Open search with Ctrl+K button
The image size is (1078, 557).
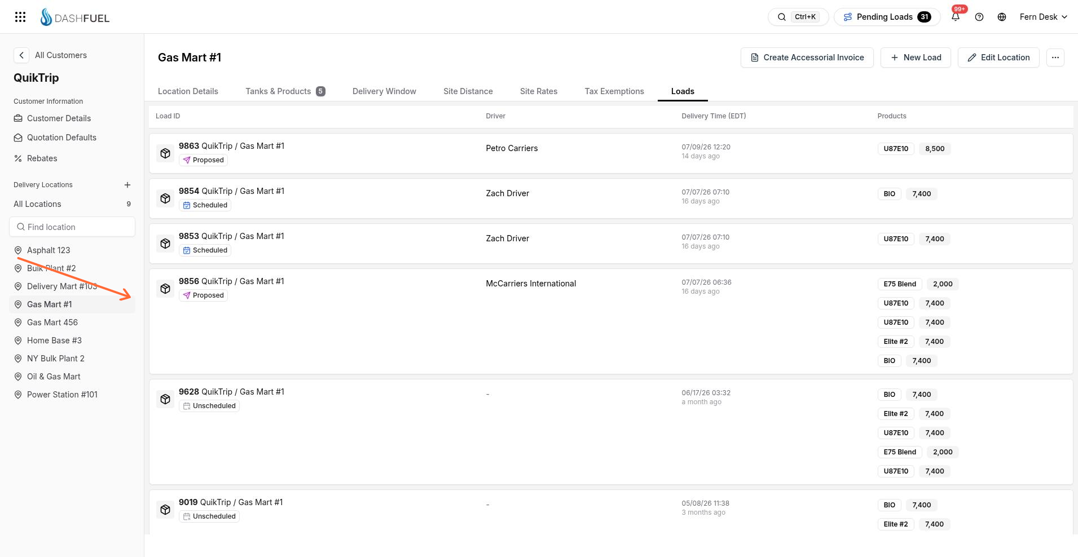coord(798,17)
